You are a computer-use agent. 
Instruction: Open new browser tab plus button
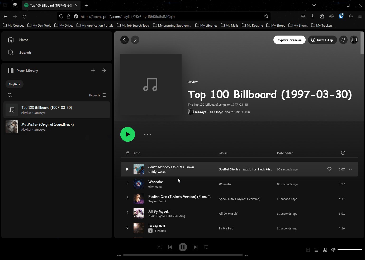[x=86, y=5]
